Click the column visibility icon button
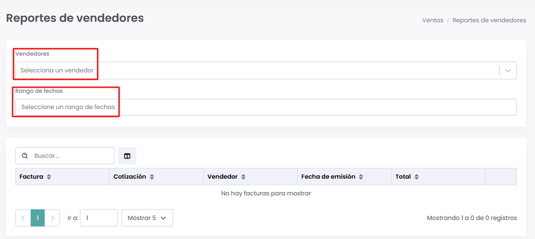Screen dimensions: 535x239 (x=127, y=155)
